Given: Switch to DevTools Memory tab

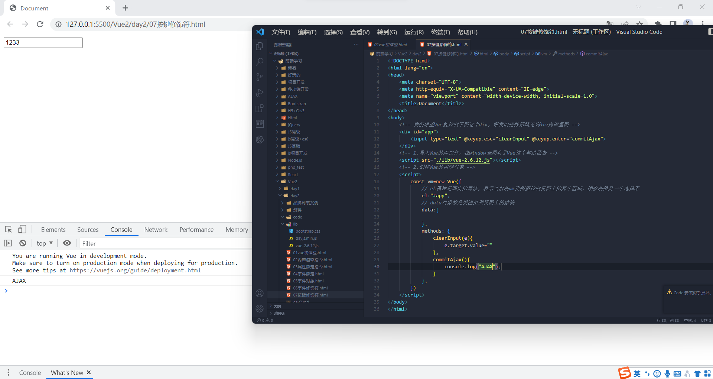Looking at the screenshot, I should (237, 230).
